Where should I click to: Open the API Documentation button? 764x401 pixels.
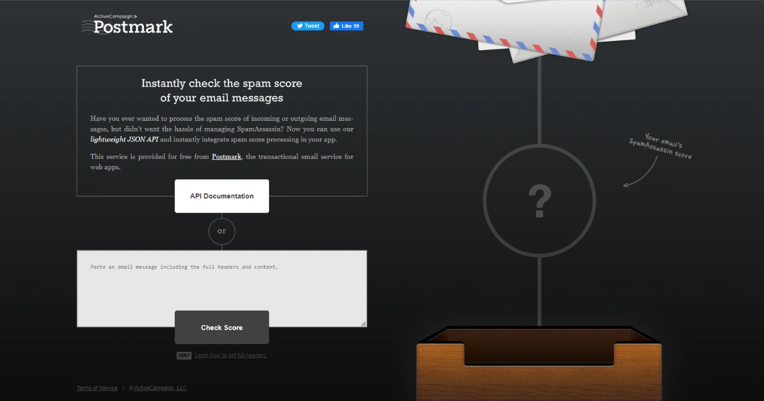click(x=222, y=196)
